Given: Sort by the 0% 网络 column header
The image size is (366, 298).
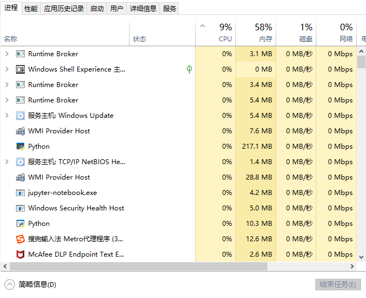Looking at the screenshot, I should (x=336, y=34).
